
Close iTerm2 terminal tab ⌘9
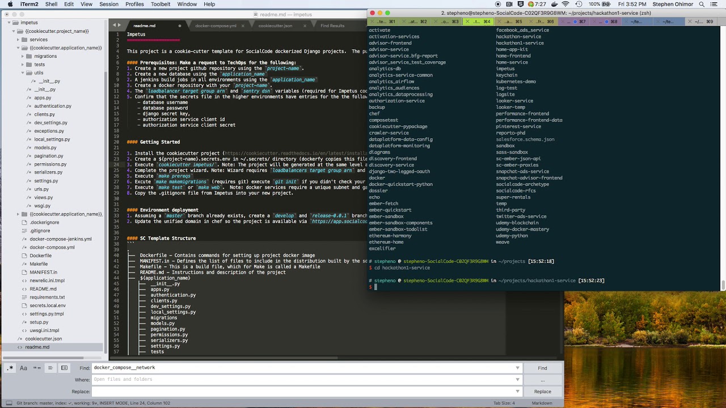point(690,22)
